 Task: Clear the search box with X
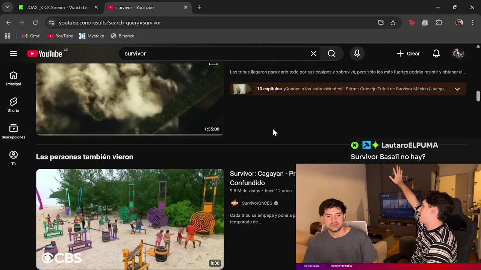[x=313, y=54]
